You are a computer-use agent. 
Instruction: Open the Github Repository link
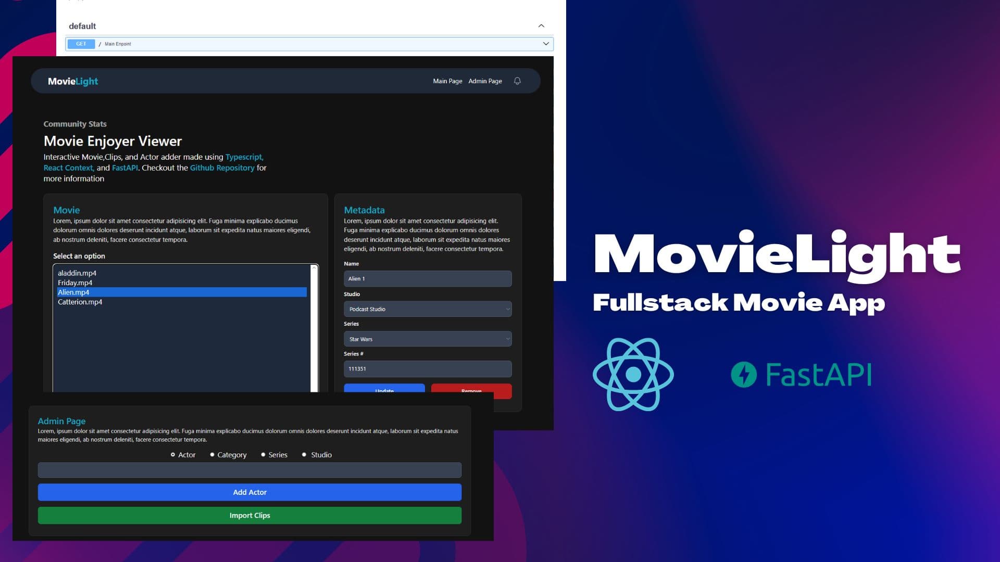coord(222,168)
